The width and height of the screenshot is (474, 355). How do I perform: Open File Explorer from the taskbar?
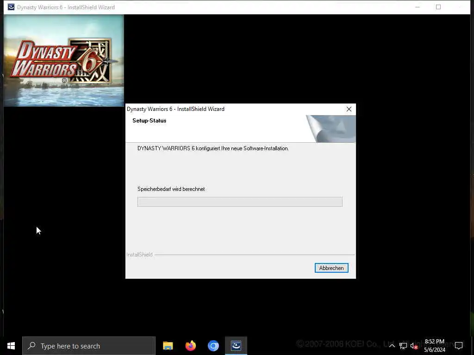click(168, 346)
